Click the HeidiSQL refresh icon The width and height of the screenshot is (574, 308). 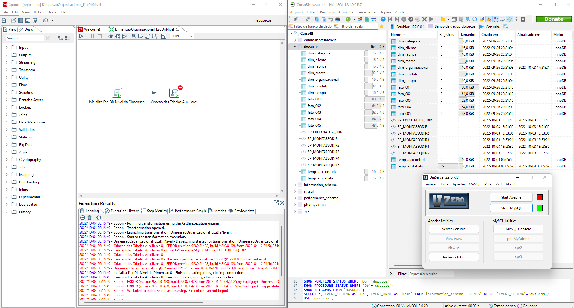pos(348,19)
